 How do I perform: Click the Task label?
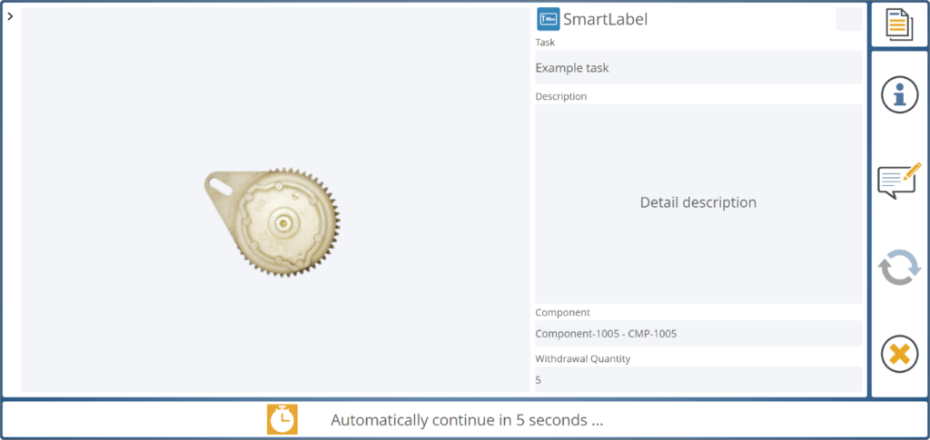(545, 43)
